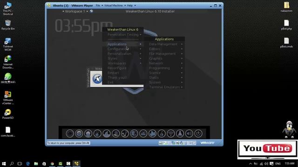Viewport: 298px width, 167px height.
Task: Select the pBot.php file icon
Action: tap(286, 25)
